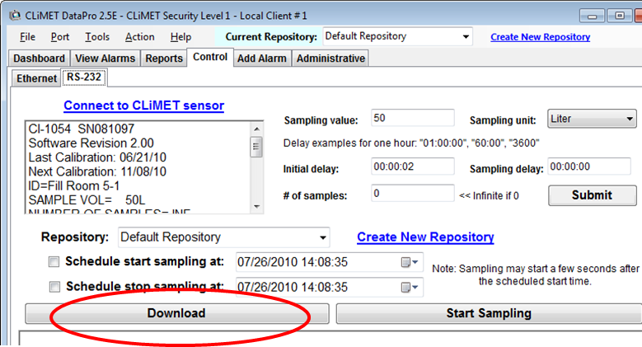
Task: Open calendar picker for schedule start time
Action: [410, 262]
